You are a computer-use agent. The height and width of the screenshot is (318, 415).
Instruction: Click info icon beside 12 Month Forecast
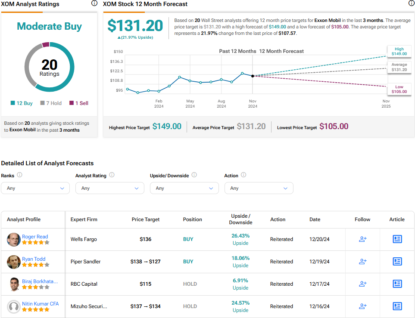tap(411, 3)
